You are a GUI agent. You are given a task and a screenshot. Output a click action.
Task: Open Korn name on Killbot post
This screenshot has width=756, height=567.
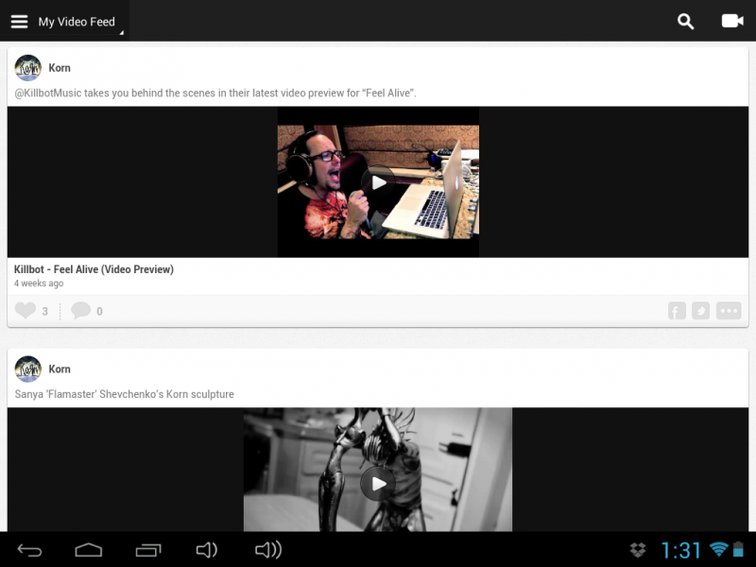coord(60,68)
